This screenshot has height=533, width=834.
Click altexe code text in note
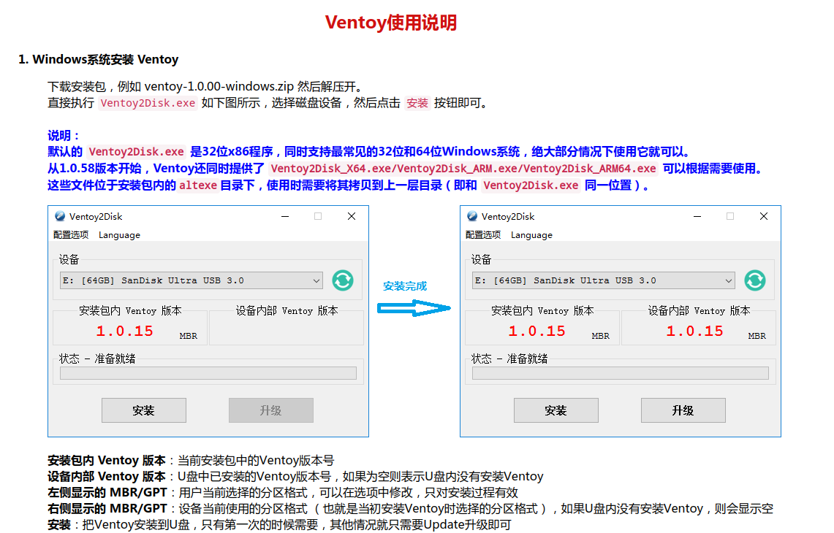pyautogui.click(x=198, y=185)
